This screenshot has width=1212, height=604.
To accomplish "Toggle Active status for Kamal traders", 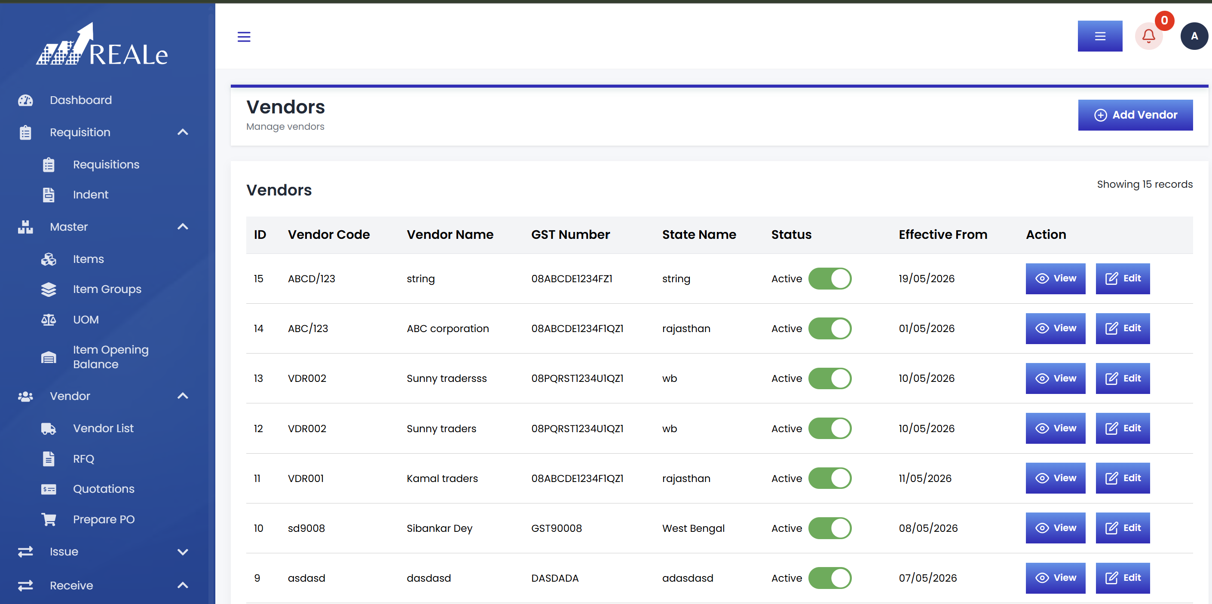I will pyautogui.click(x=830, y=479).
